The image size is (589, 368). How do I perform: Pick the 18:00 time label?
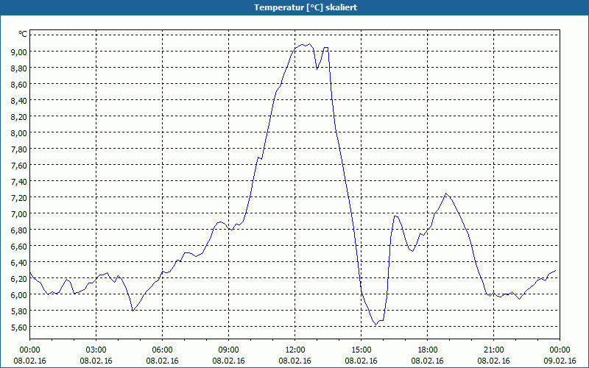point(428,350)
